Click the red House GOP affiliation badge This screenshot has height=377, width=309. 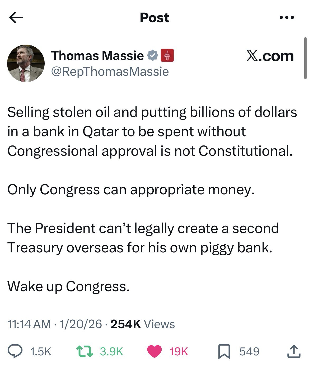point(167,55)
